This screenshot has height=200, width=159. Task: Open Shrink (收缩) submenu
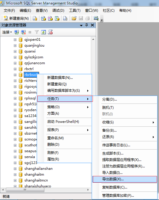pos(125,122)
